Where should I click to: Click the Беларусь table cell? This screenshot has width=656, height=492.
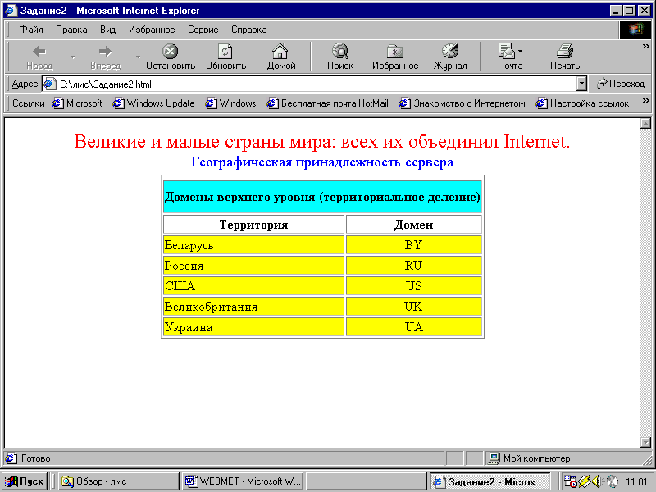coord(253,244)
